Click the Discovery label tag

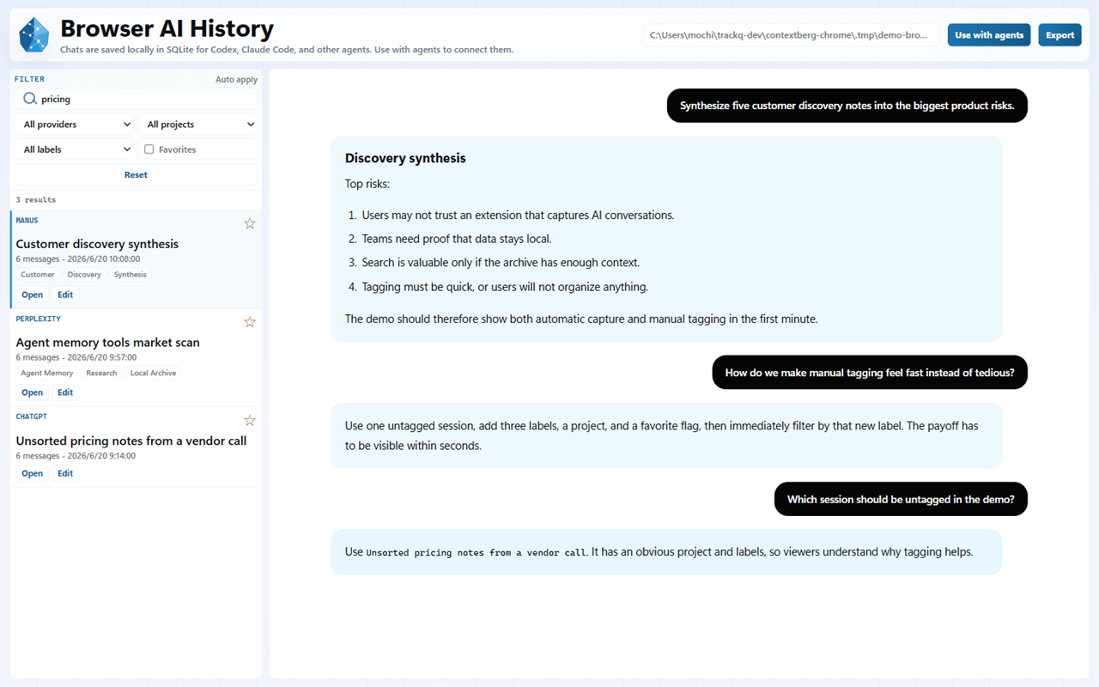pyautogui.click(x=84, y=275)
